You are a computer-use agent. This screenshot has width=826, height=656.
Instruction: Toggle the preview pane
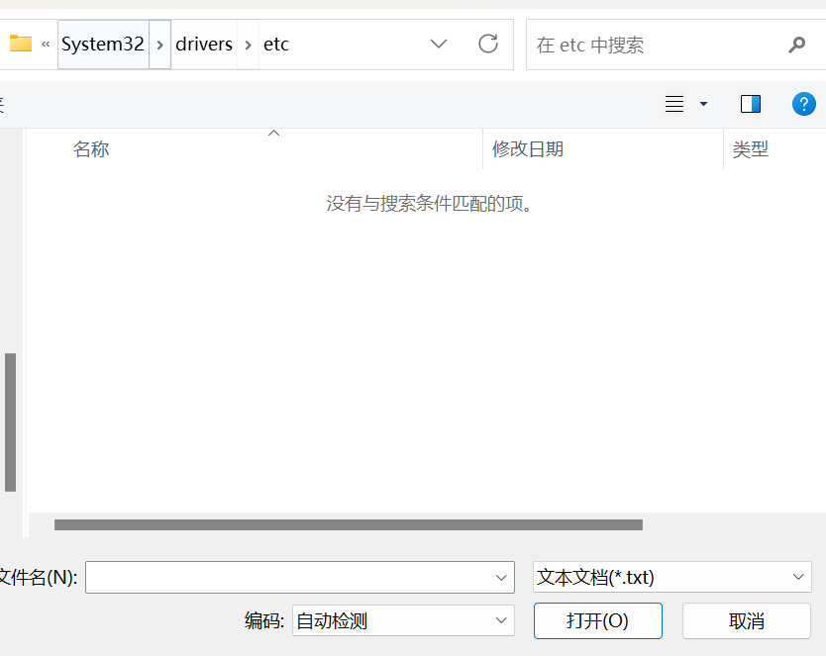coord(750,104)
